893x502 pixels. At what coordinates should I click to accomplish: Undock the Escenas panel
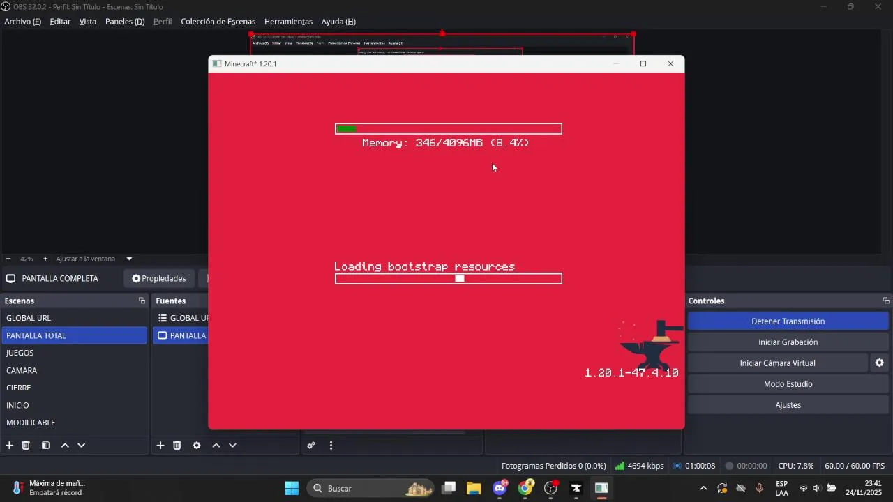[142, 301]
